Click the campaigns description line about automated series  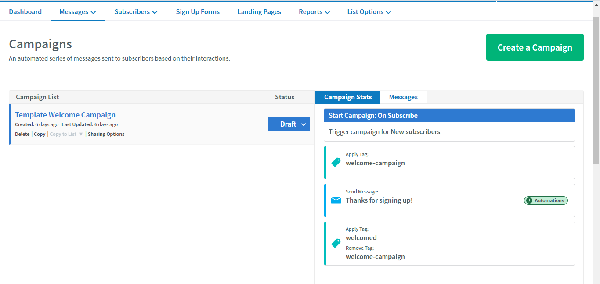coord(119,58)
